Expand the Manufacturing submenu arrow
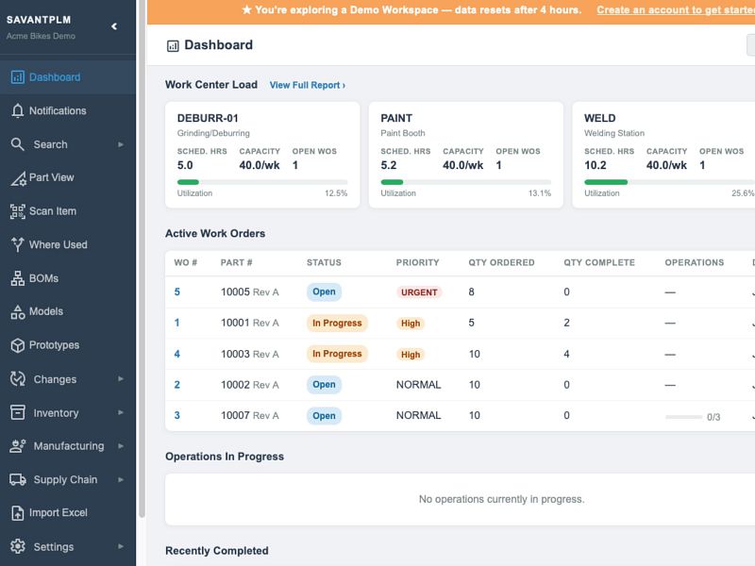755x566 pixels. click(121, 446)
